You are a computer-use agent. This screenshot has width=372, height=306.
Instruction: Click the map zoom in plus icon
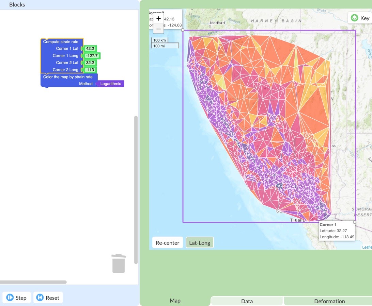(x=158, y=18)
